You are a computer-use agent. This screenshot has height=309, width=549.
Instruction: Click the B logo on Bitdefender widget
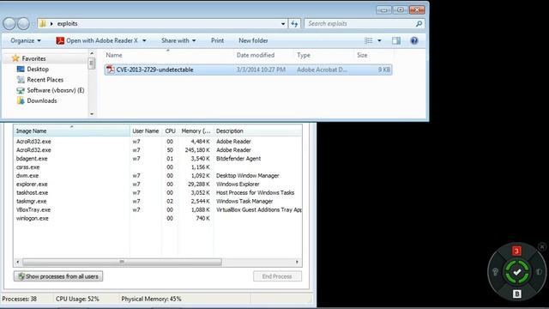point(516,294)
